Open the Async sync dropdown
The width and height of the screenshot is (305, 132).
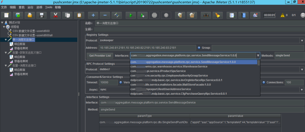point(302,90)
